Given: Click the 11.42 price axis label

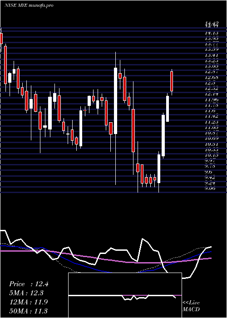Looking at the screenshot, I should click(x=212, y=116).
